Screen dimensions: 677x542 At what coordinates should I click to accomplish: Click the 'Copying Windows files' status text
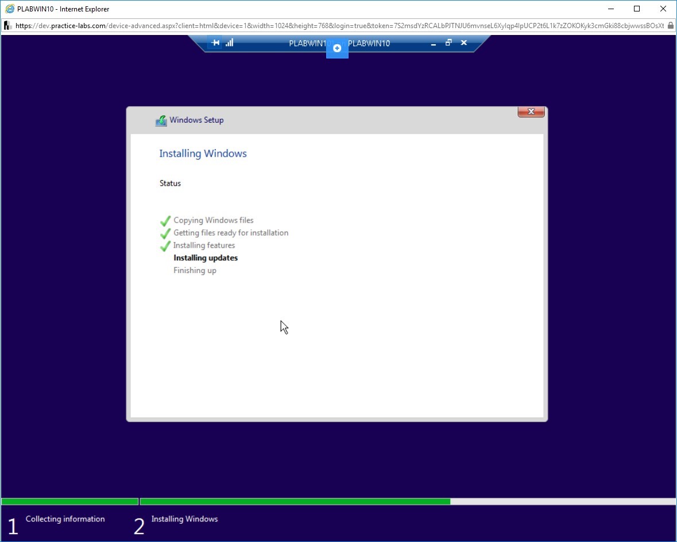click(x=213, y=220)
